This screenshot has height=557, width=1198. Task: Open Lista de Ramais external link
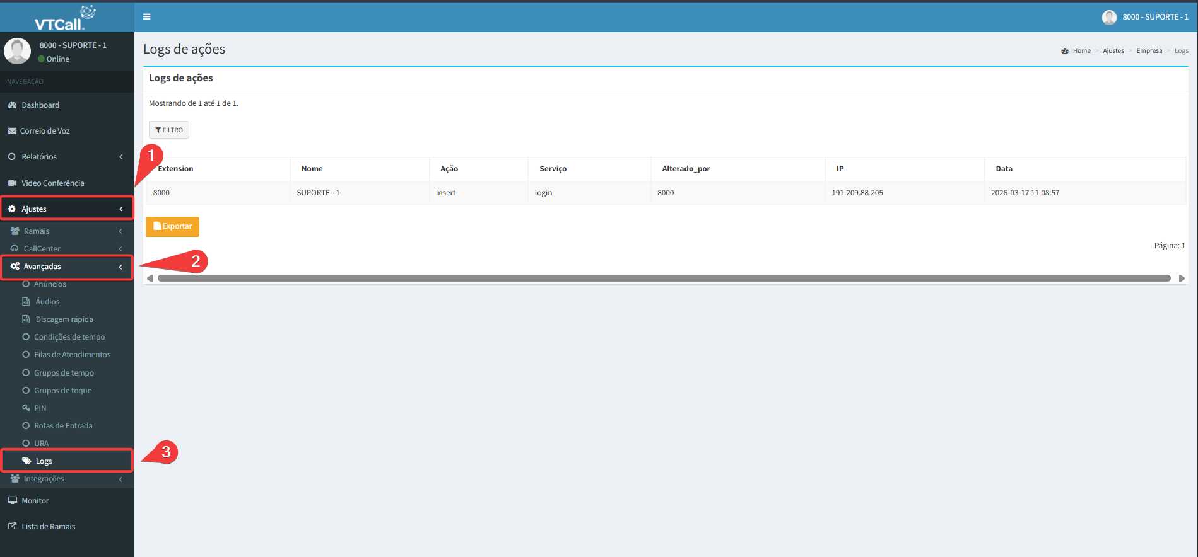pos(48,527)
